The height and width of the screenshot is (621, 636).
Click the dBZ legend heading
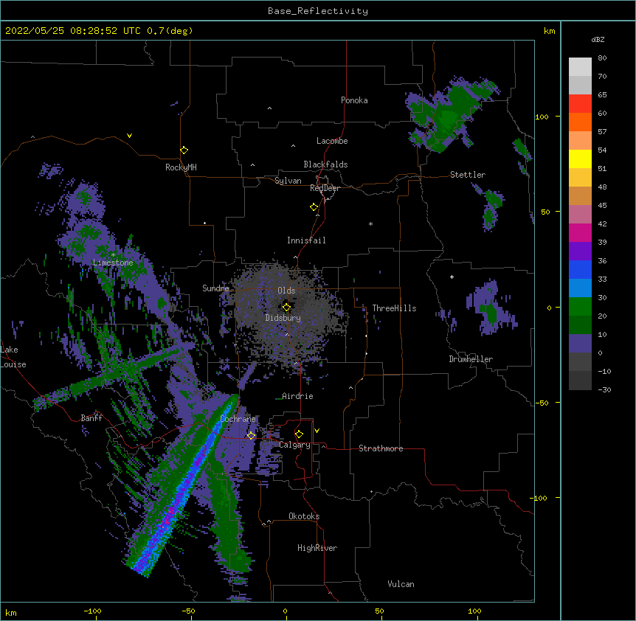click(x=598, y=39)
